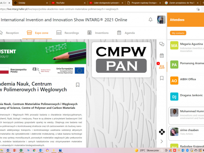
Task: Click the My contacts button
Action: [x=178, y=33]
